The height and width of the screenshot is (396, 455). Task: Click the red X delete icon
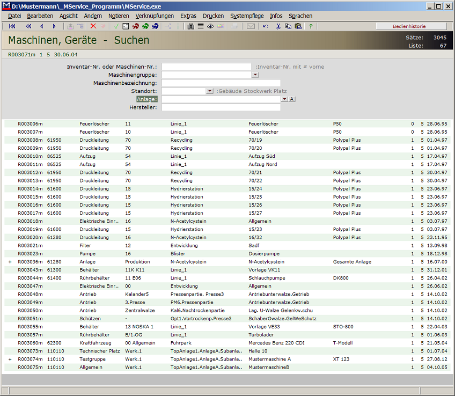[93, 26]
